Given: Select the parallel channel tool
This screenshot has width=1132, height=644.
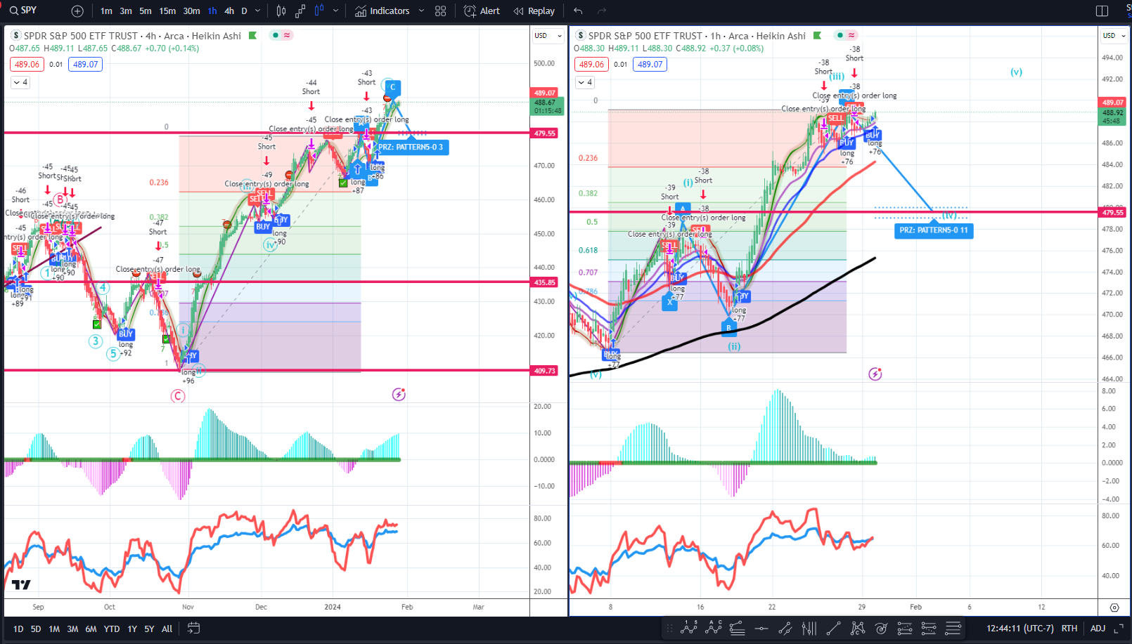Looking at the screenshot, I should click(785, 628).
